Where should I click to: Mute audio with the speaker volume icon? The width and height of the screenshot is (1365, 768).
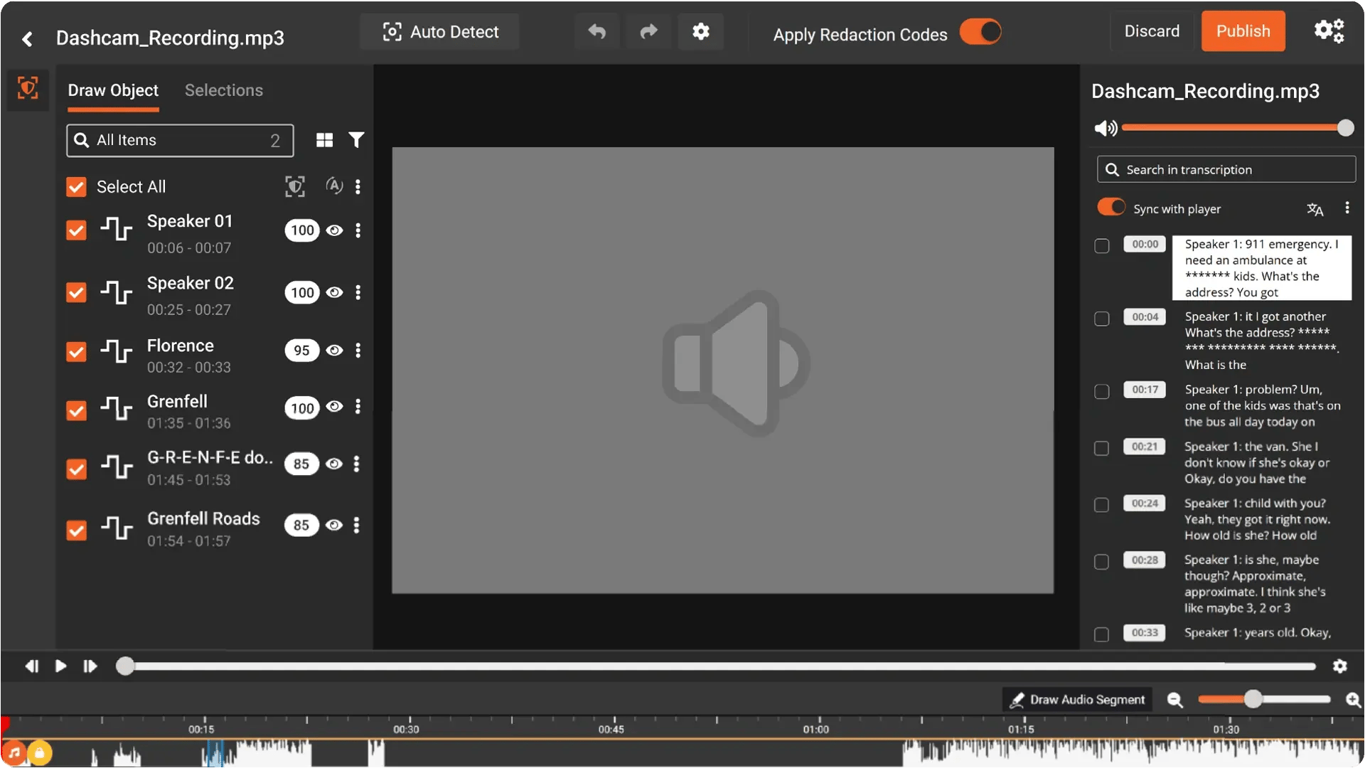pyautogui.click(x=1106, y=128)
